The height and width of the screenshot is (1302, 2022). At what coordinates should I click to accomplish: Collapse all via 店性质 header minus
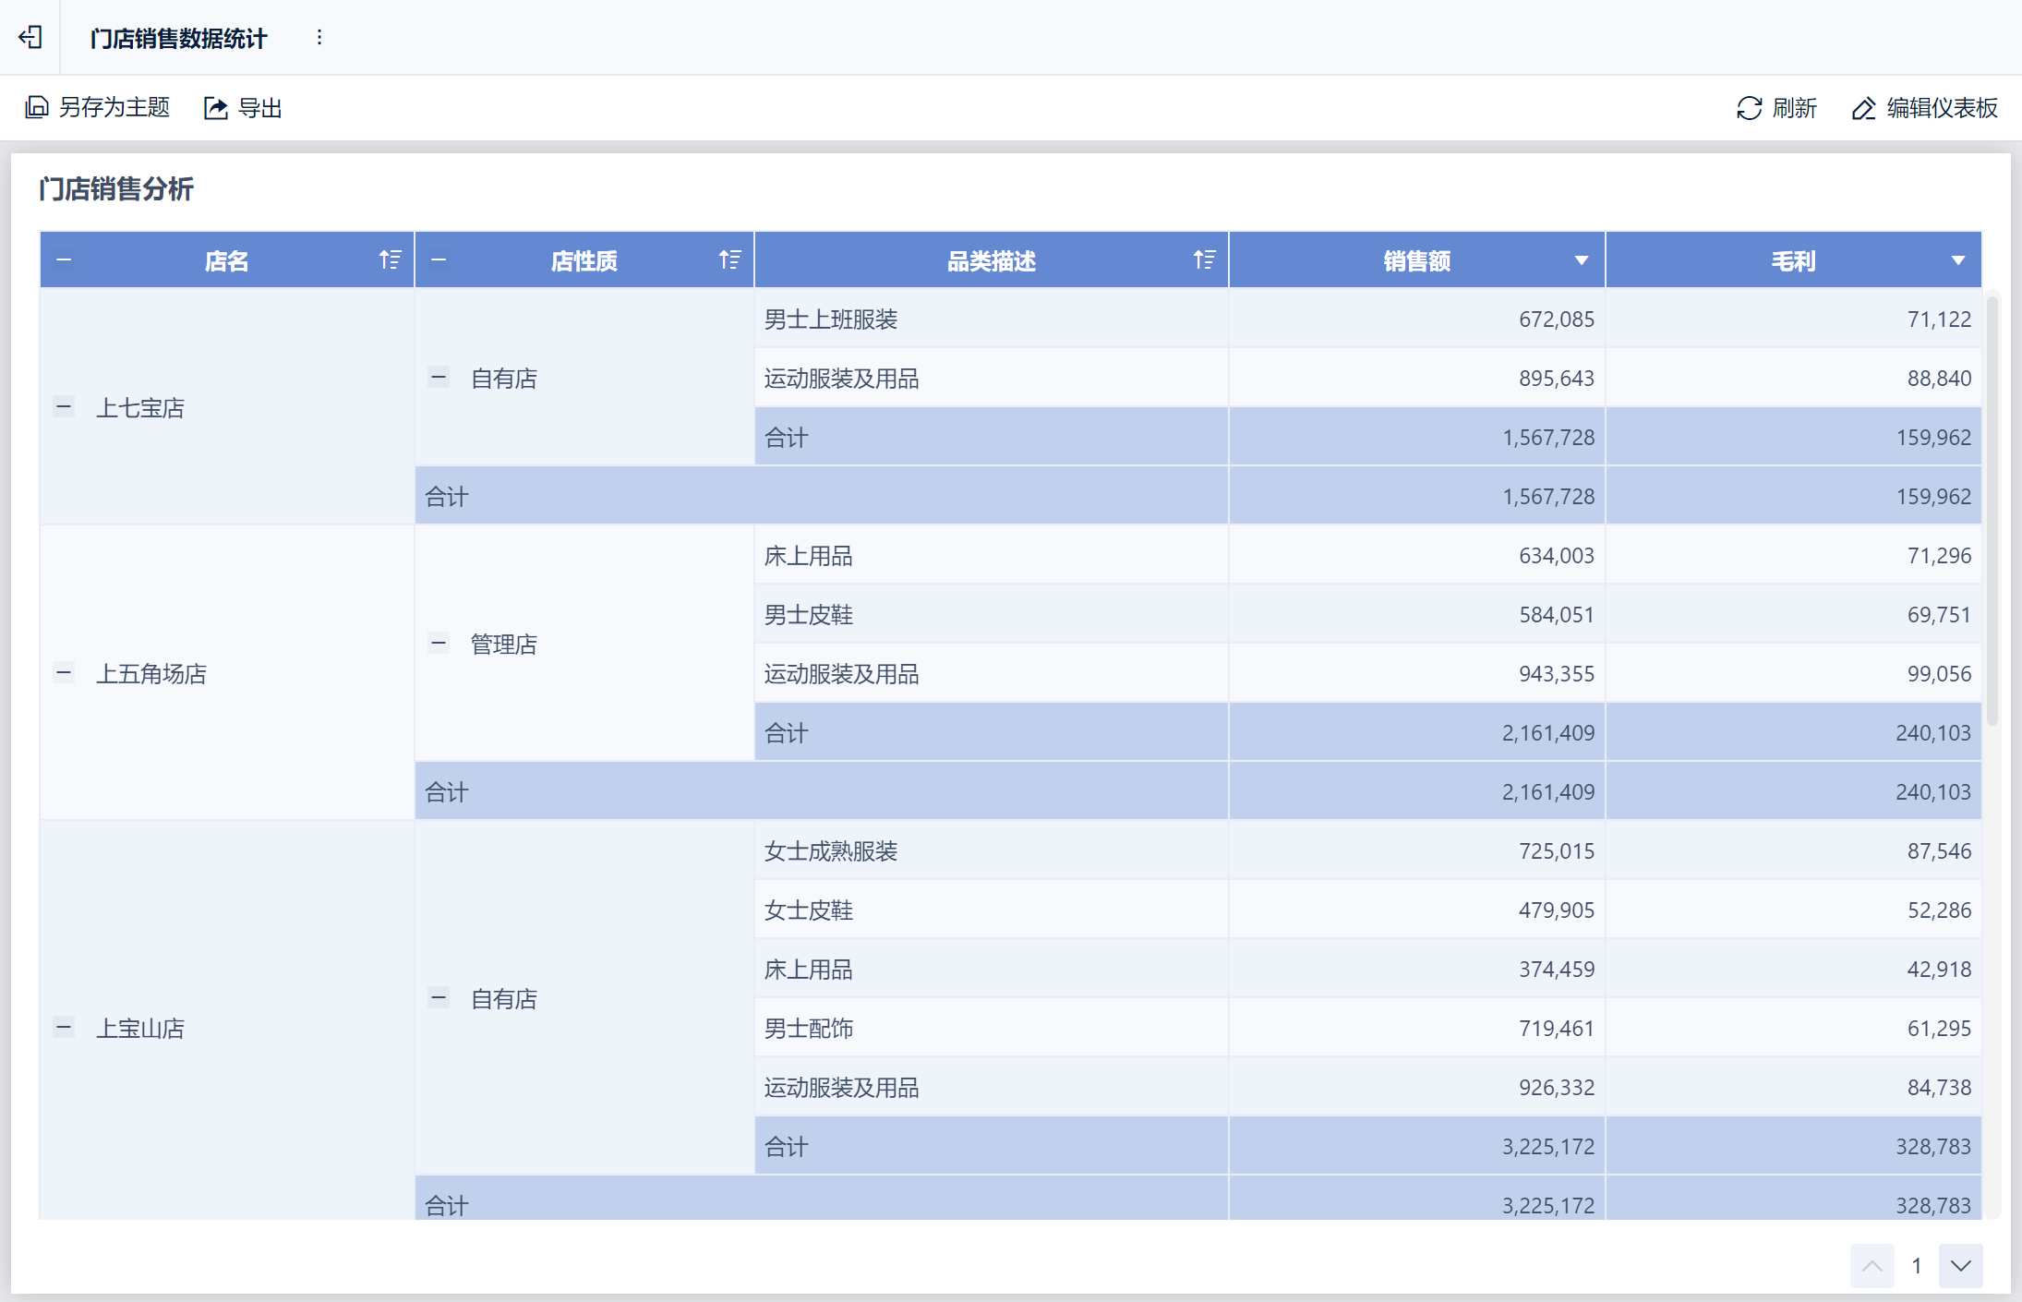click(439, 260)
